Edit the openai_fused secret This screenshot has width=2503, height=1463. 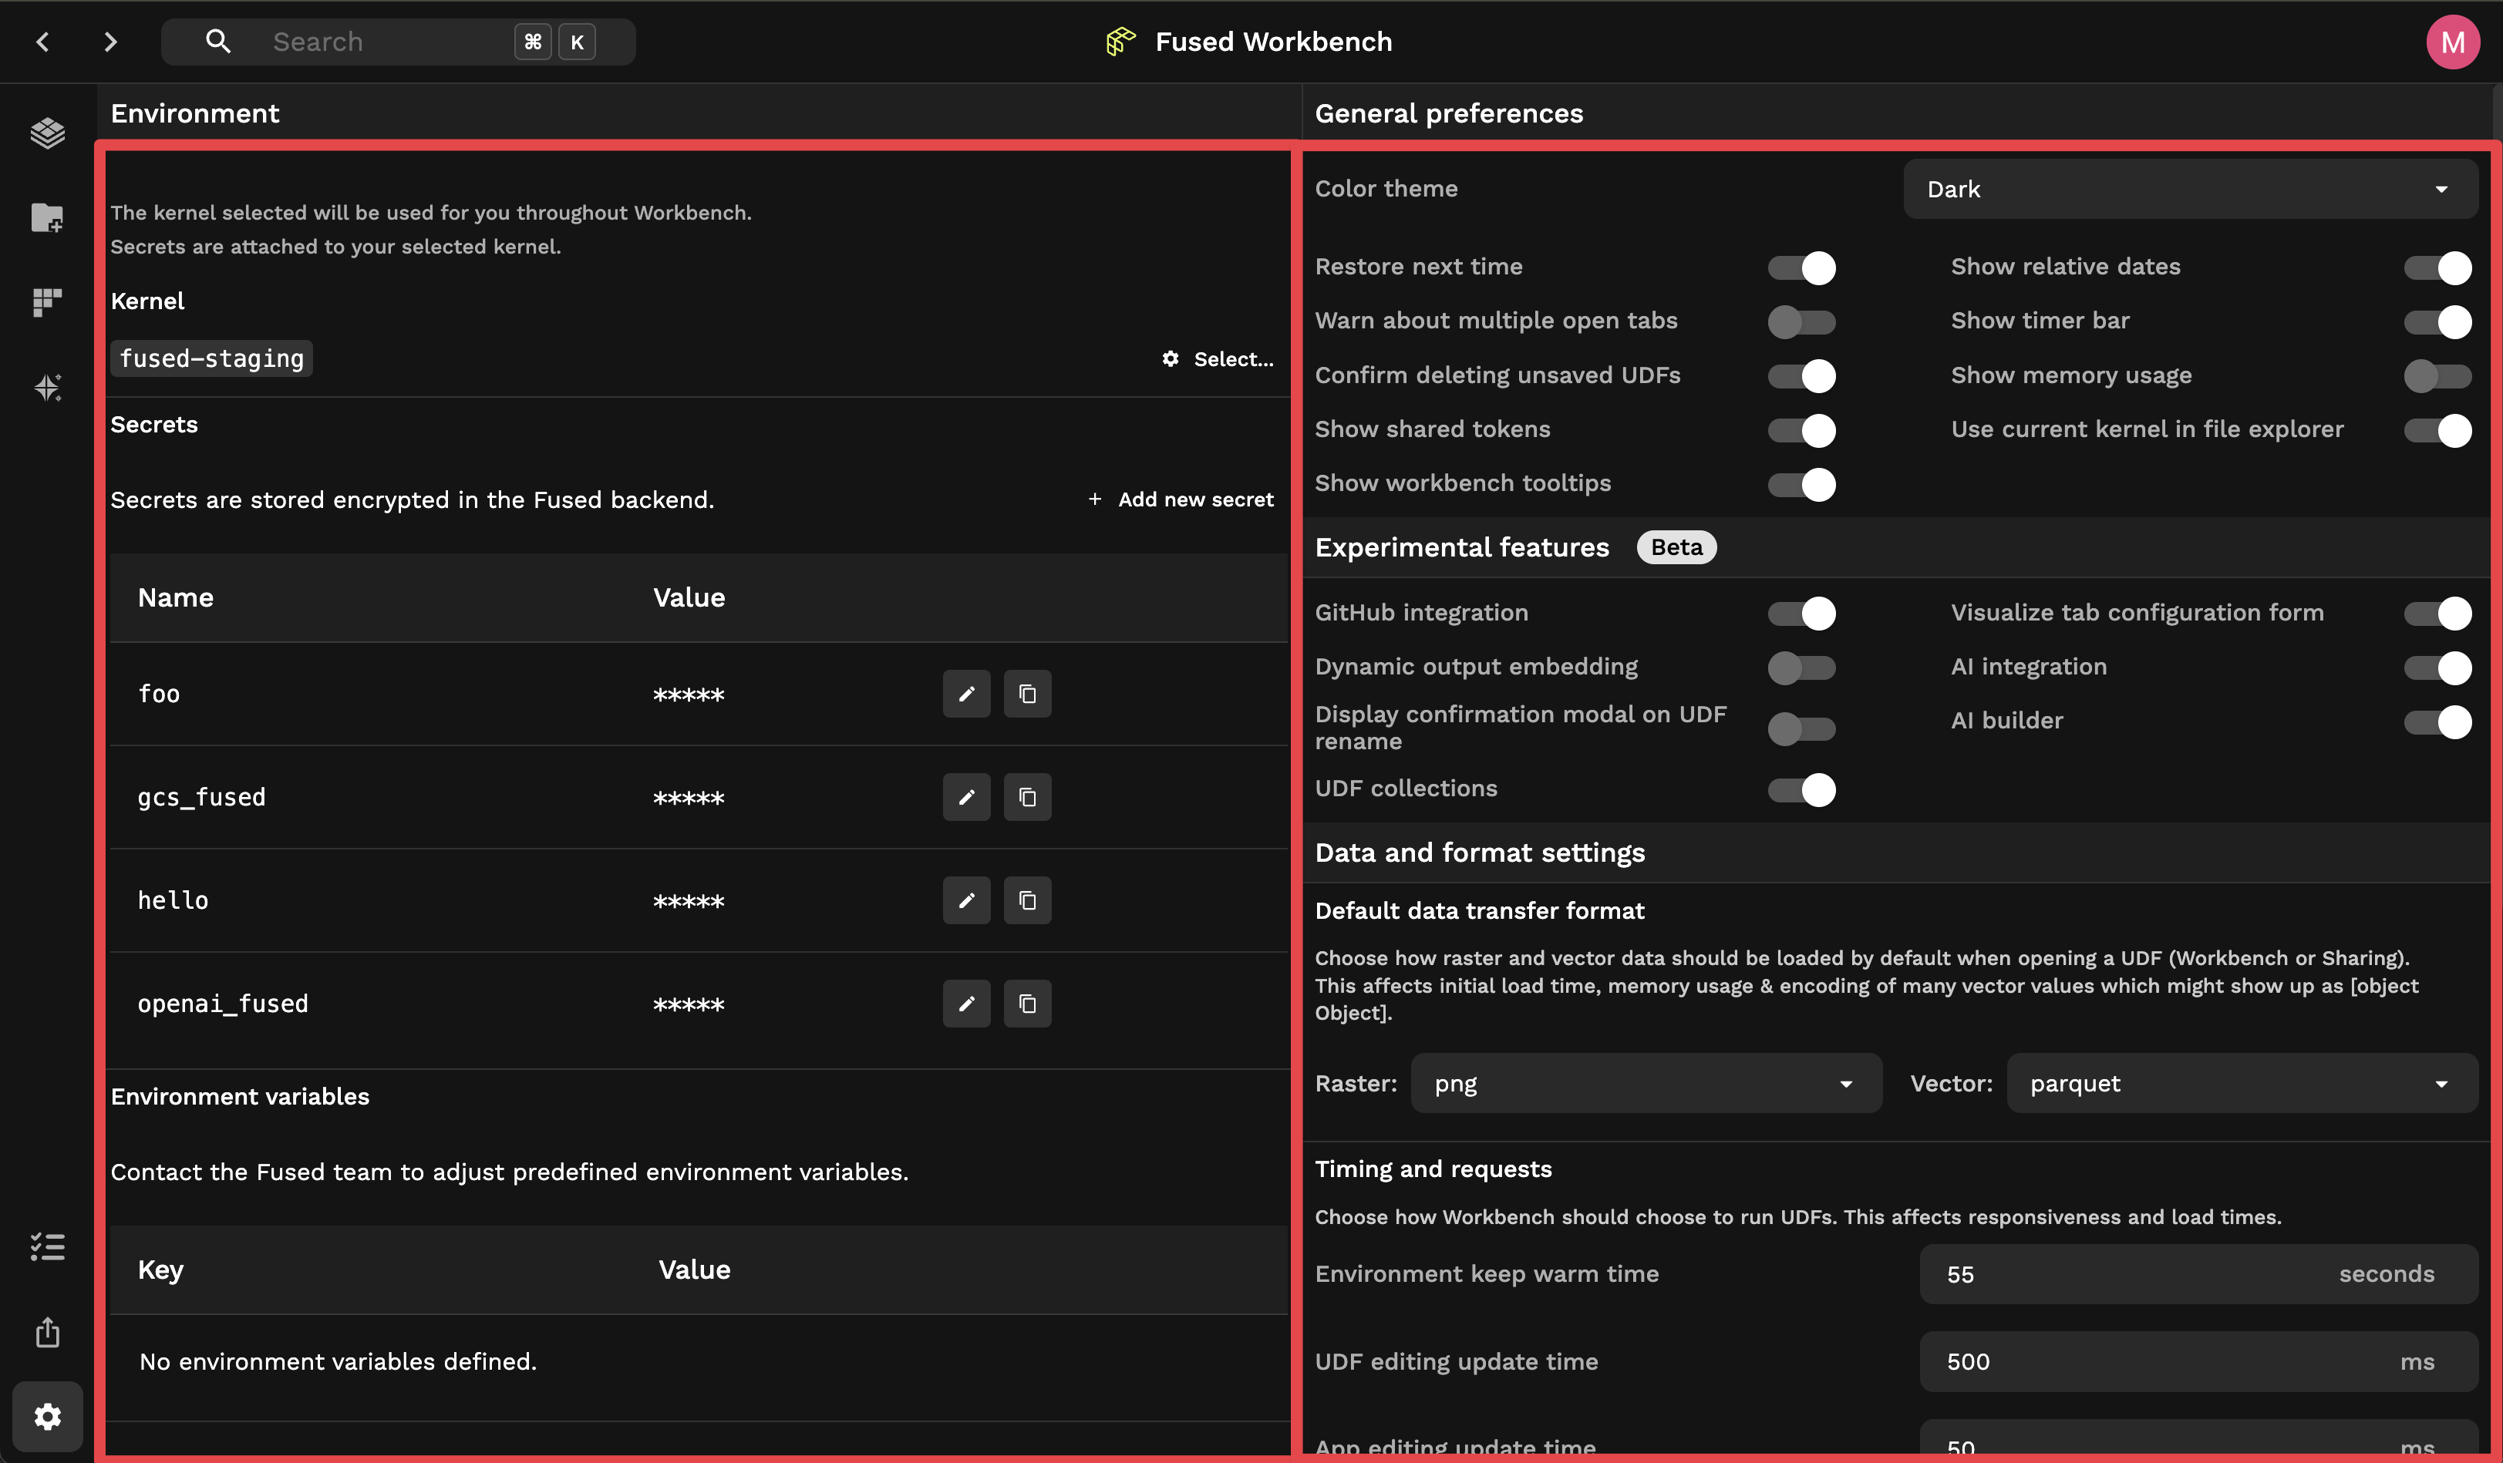pyautogui.click(x=966, y=1004)
